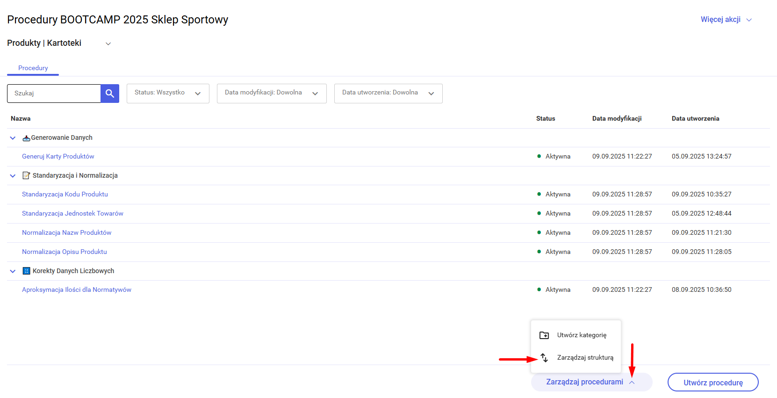Click the Generowanie Danych category icon
This screenshot has height=398, width=777.
(27, 138)
